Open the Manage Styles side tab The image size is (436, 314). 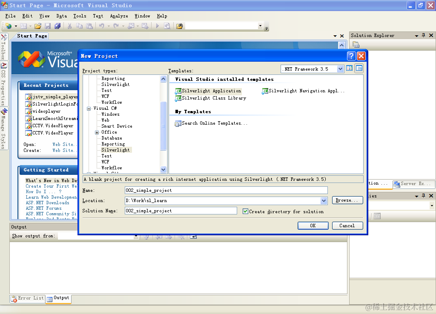tap(3, 128)
